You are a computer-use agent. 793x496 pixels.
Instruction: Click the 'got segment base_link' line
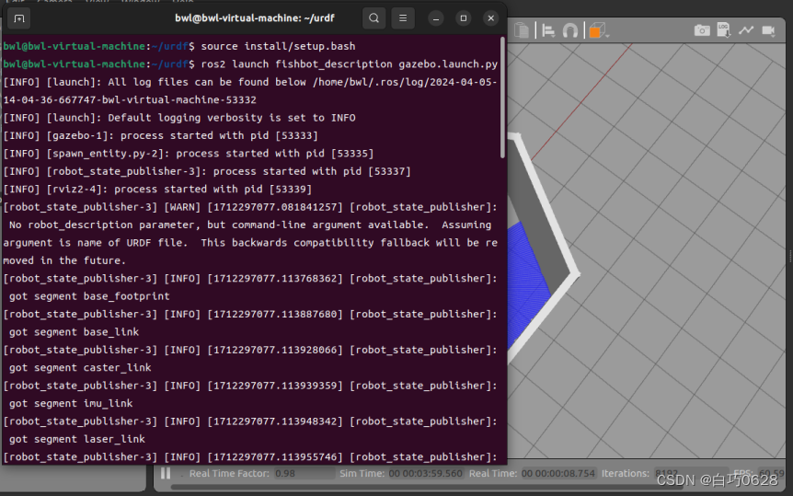coord(74,332)
